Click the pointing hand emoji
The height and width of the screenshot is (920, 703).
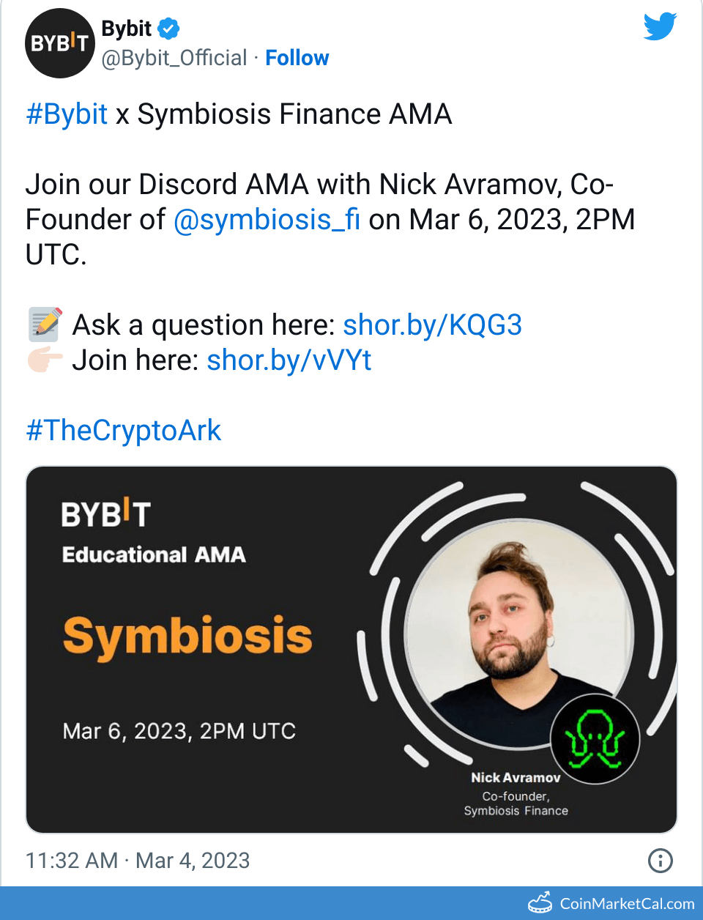pyautogui.click(x=45, y=360)
